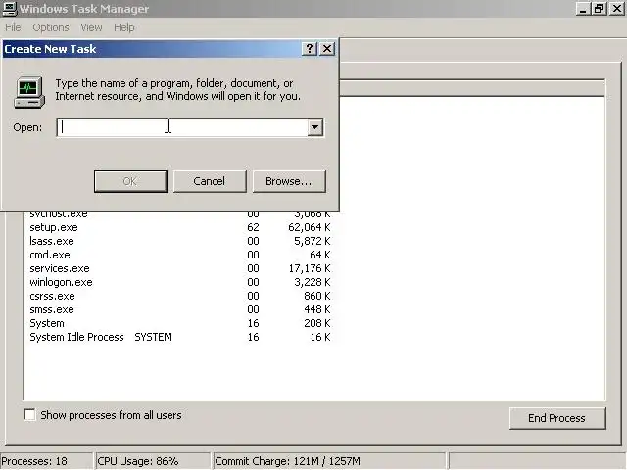Select the winlogon.exe process
This screenshot has height=470, width=627.
[x=180, y=282]
